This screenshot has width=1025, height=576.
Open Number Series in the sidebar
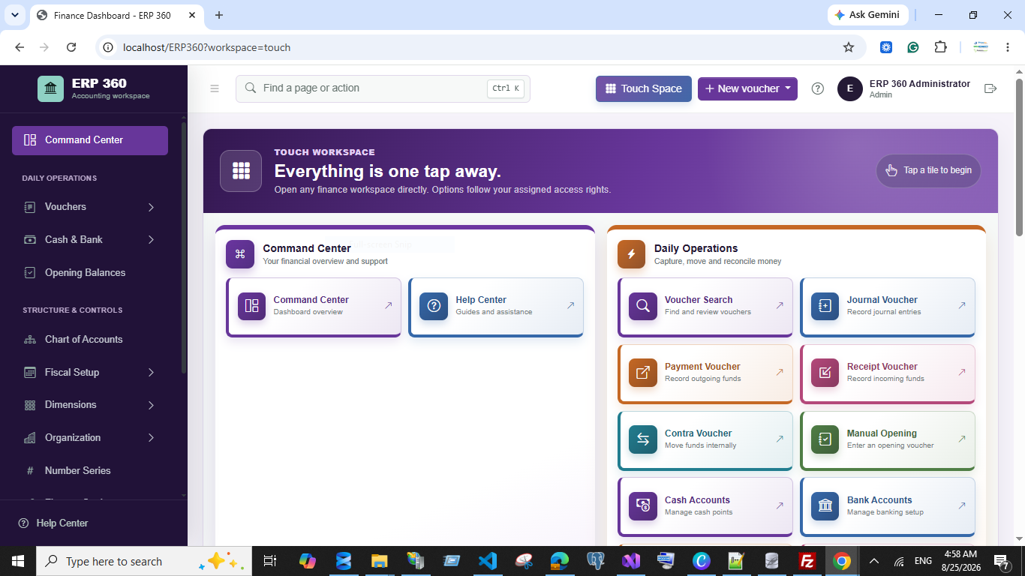[x=90, y=471]
